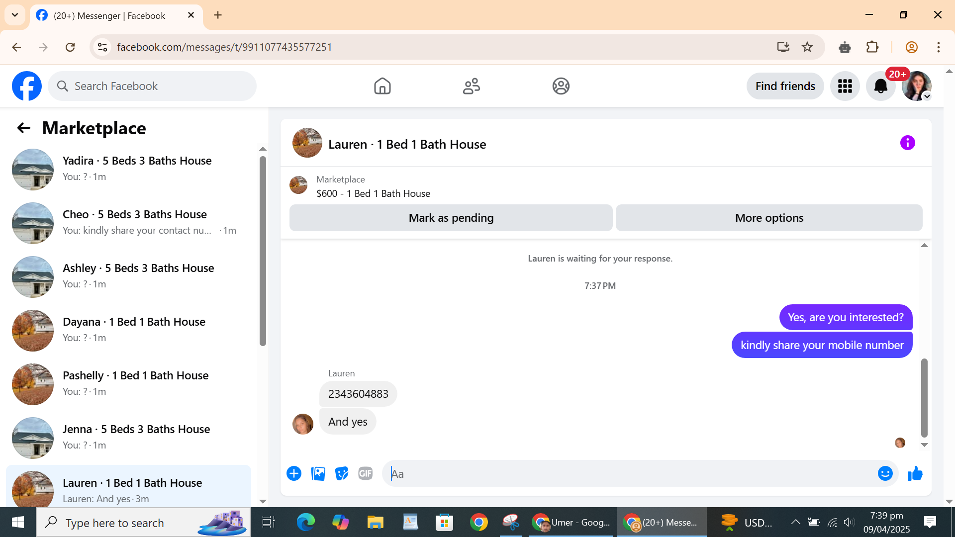This screenshot has width=955, height=537.
Task: Open Chrome's three-dot menu
Action: [938, 47]
